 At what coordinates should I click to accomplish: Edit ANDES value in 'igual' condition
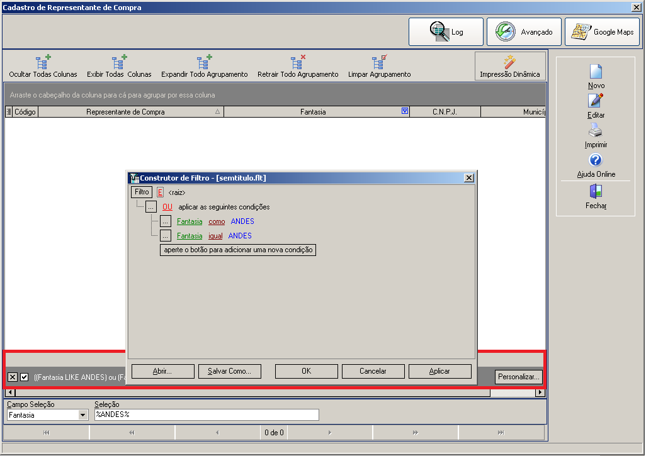pyautogui.click(x=240, y=236)
